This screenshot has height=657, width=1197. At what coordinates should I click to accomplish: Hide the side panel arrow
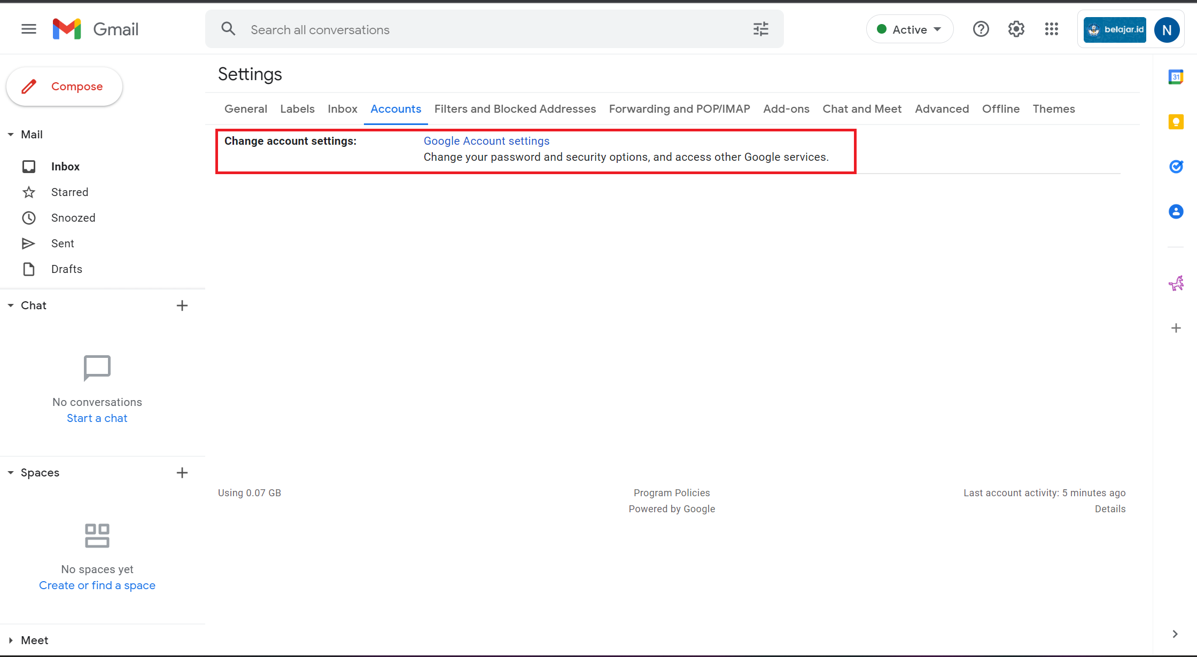pos(1175,634)
